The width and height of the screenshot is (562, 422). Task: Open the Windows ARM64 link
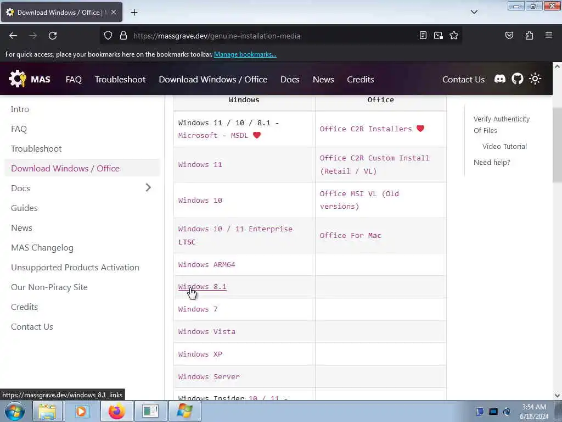(x=206, y=264)
